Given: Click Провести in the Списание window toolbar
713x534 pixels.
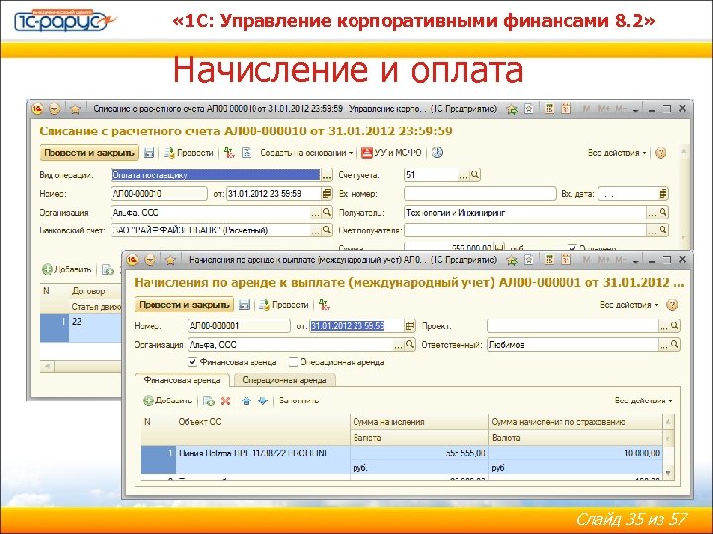Looking at the screenshot, I should (189, 153).
